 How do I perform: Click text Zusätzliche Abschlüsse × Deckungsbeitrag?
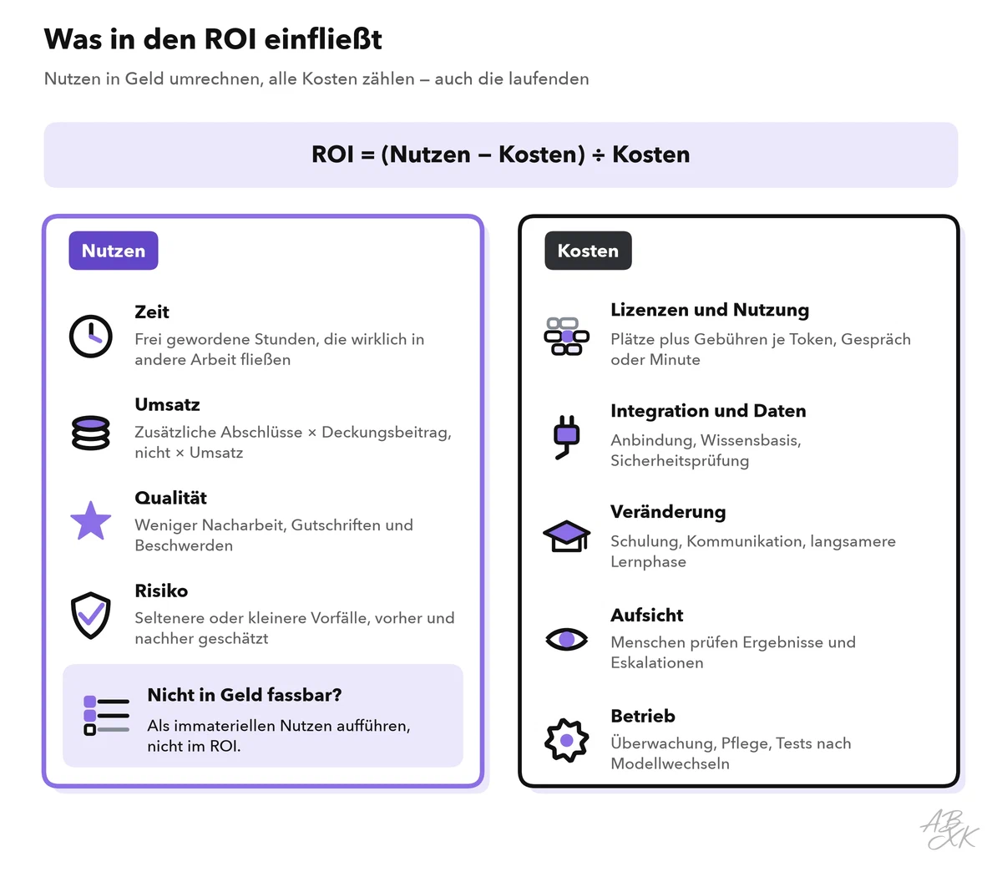pyautogui.click(x=293, y=442)
